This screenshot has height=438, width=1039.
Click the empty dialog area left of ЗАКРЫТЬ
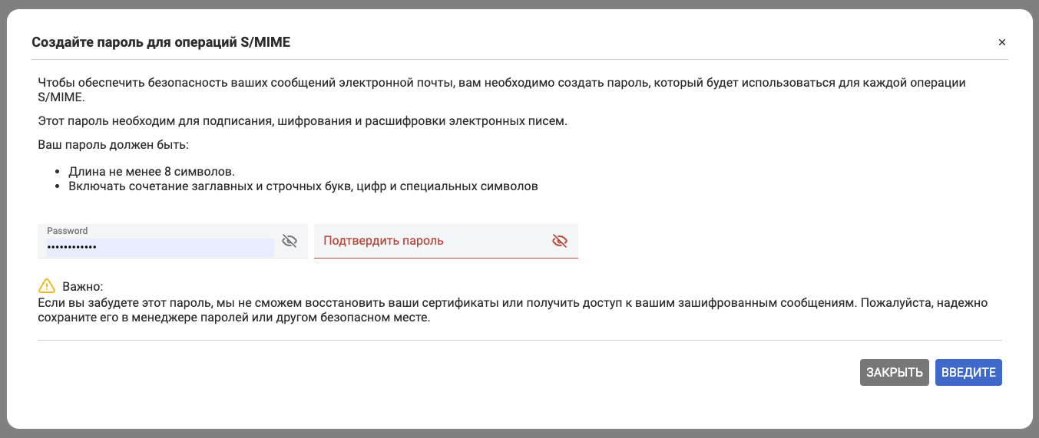click(x=461, y=373)
